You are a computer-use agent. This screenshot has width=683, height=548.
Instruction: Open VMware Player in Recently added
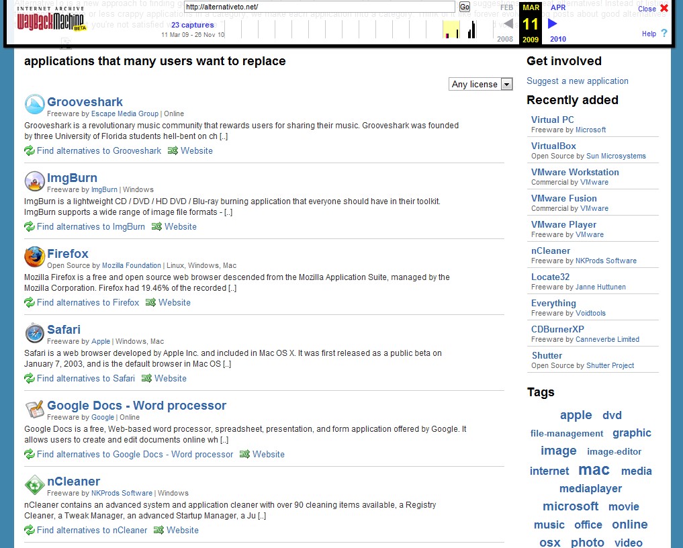pyautogui.click(x=563, y=224)
